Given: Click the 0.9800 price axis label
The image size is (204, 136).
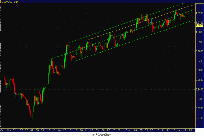Looking at the screenshot, I should (x=199, y=51).
